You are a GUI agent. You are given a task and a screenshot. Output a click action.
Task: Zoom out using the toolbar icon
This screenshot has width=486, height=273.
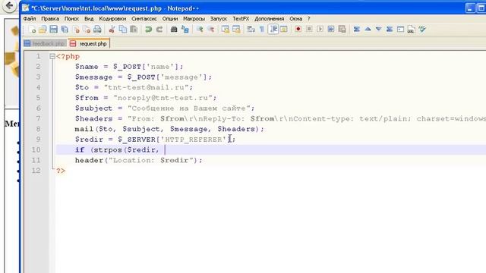(211, 30)
